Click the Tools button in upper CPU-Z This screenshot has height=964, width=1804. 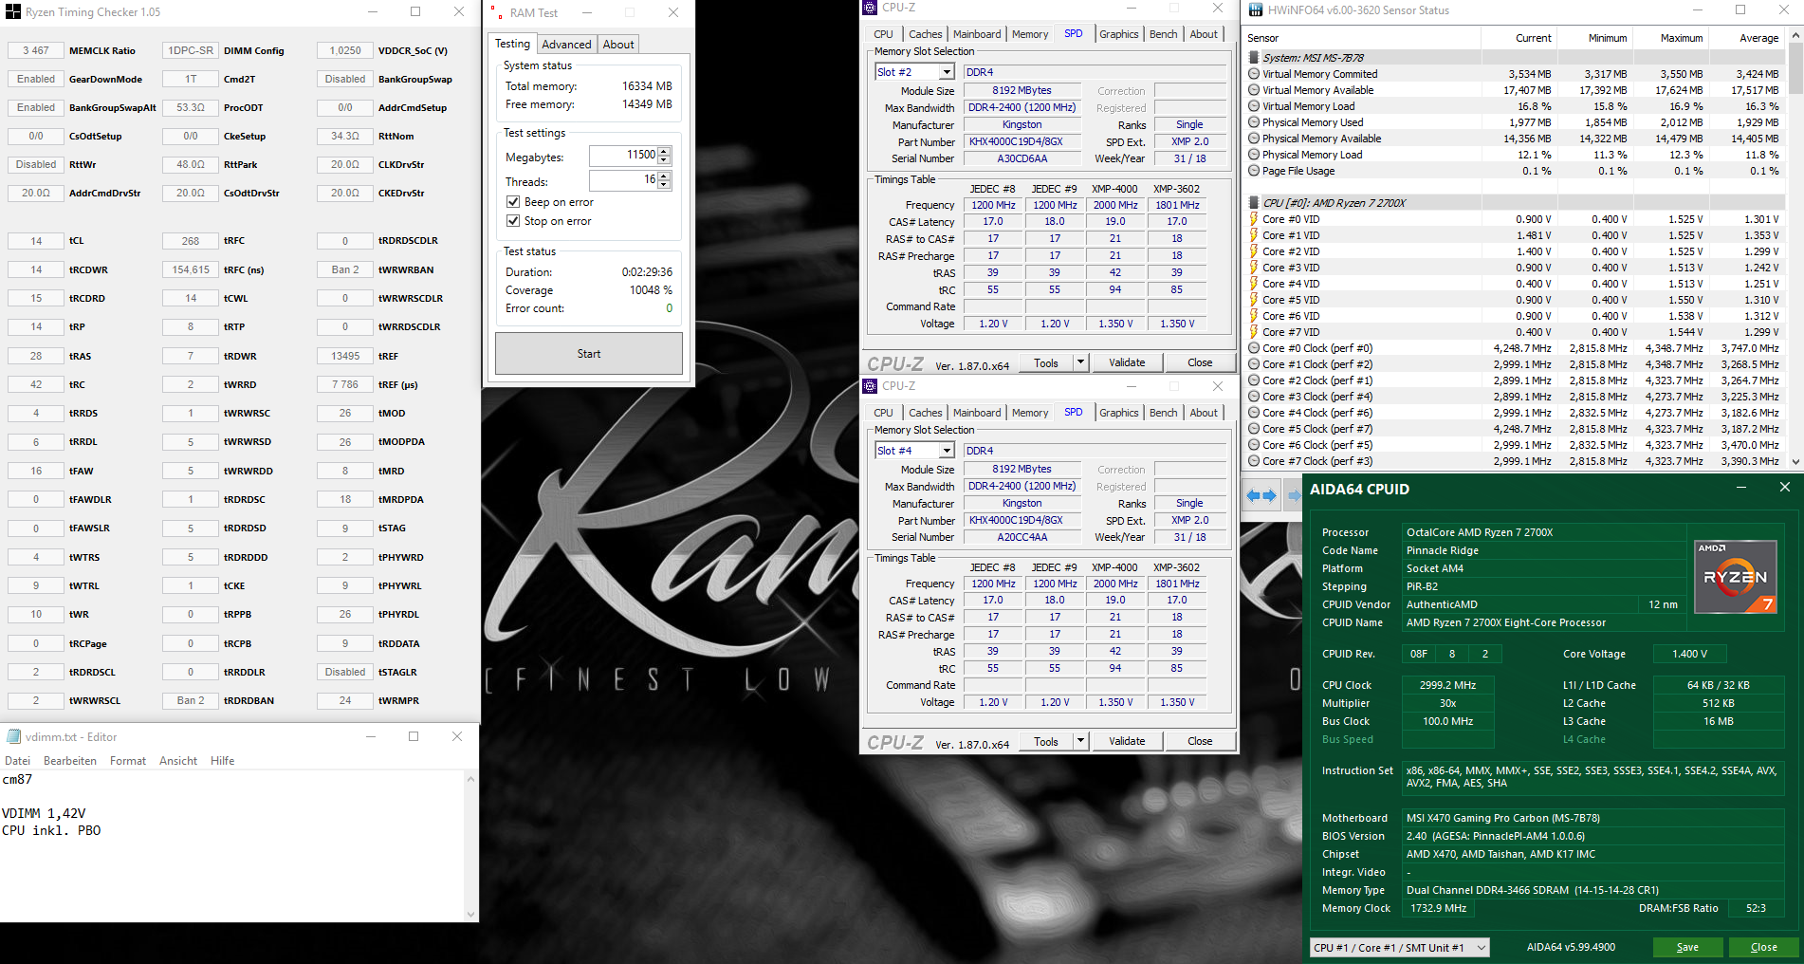(x=1046, y=362)
